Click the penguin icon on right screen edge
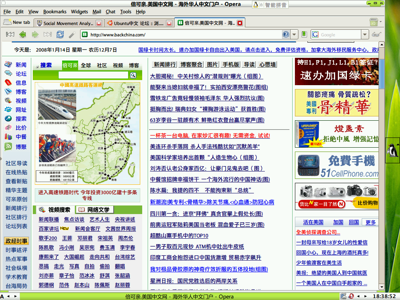 [x=392, y=150]
